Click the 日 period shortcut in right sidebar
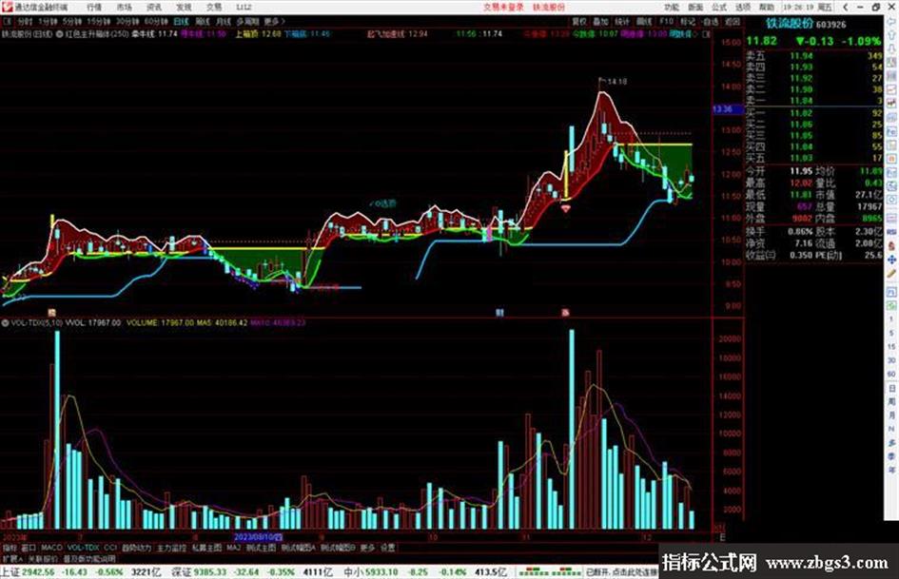The image size is (899, 579). [x=891, y=388]
